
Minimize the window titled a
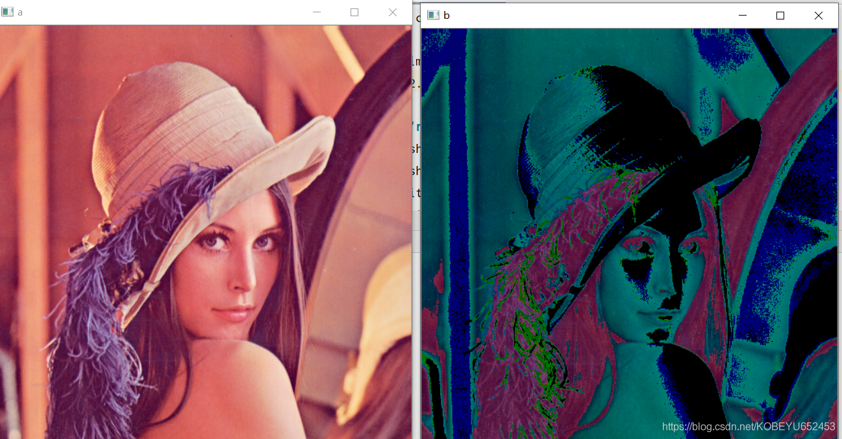coord(317,12)
